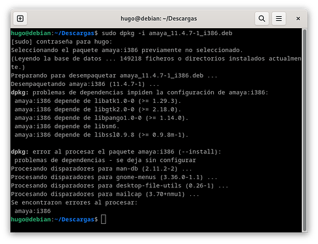The width and height of the screenshot is (318, 244).
Task: Click the terminal vertical scrollbar
Action: point(304,130)
